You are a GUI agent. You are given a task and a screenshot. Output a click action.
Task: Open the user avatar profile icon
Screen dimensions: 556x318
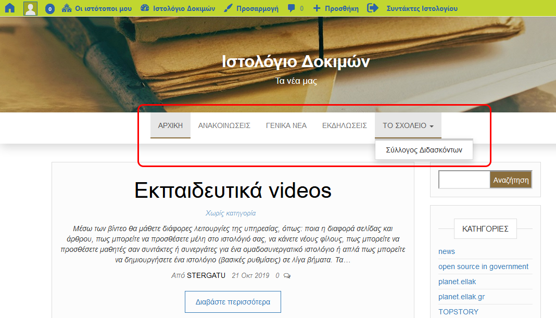coord(30,8)
